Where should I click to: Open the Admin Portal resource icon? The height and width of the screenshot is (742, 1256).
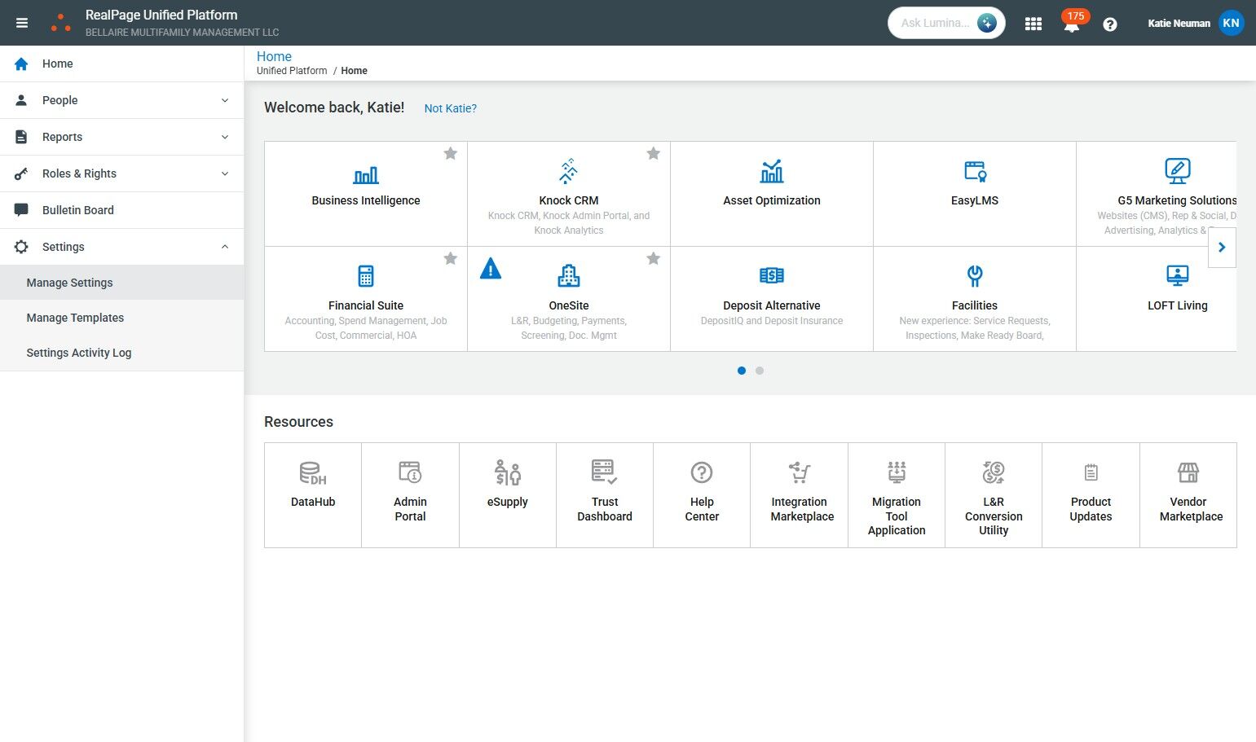410,472
